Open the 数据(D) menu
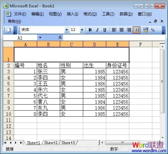This screenshot has height=154, width=168. tap(126, 14)
